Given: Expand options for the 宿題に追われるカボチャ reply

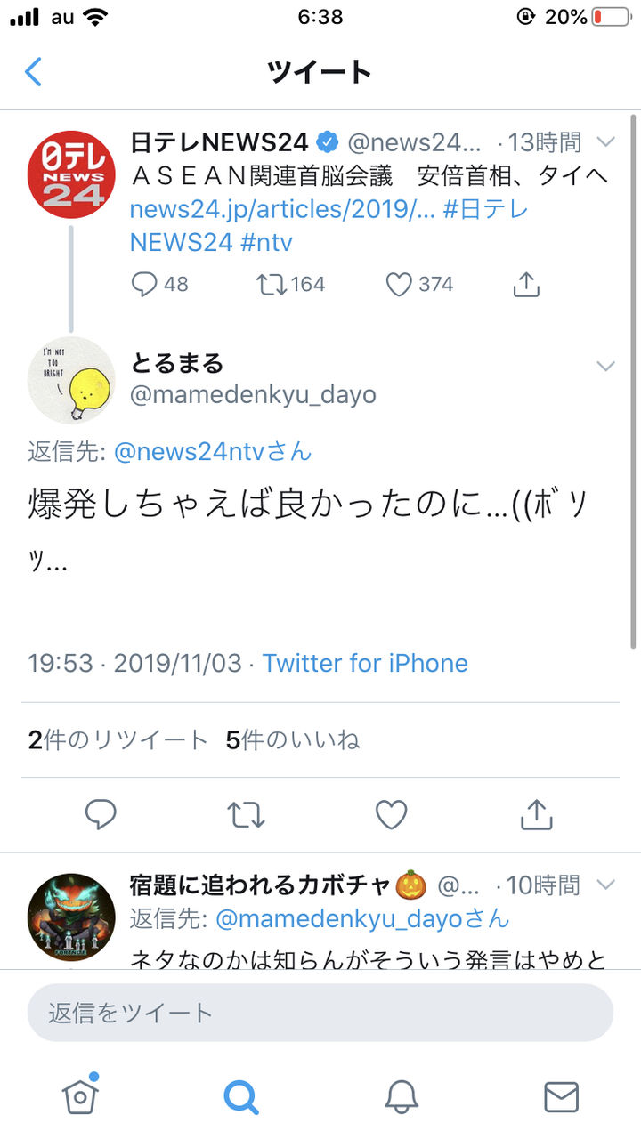Looking at the screenshot, I should [x=606, y=885].
